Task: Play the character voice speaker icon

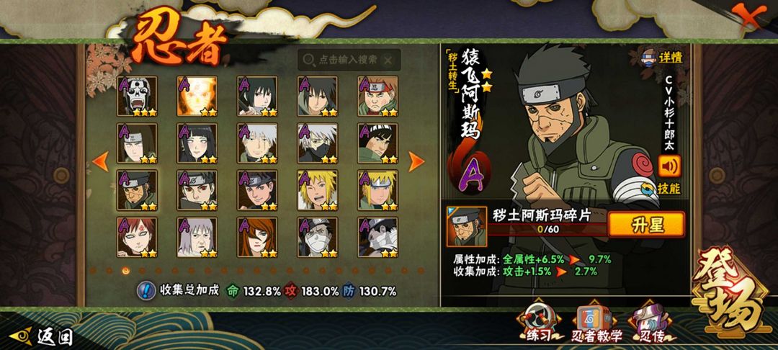Action: tap(669, 166)
